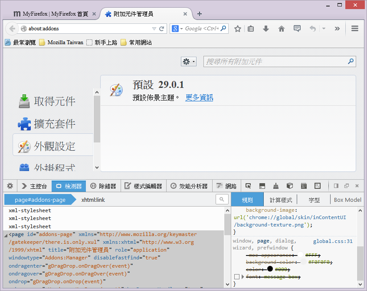Image resolution: width=367 pixels, height=291 pixels.
Task: Expand the font property triangle
Action: (x=242, y=277)
